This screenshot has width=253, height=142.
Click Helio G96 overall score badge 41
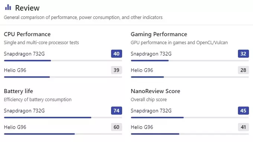pos(243,127)
